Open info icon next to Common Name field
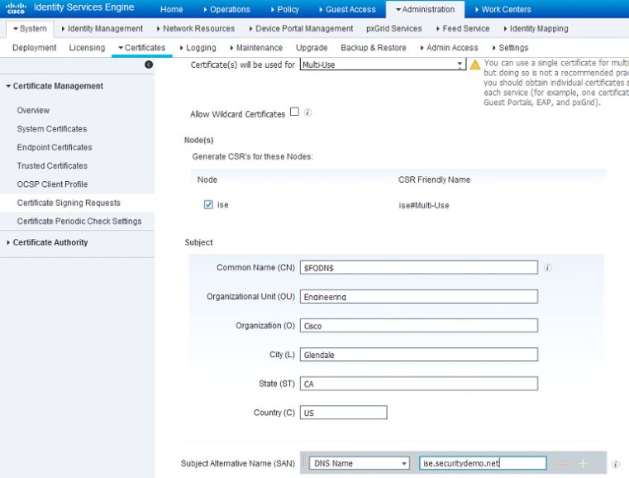 [x=547, y=268]
